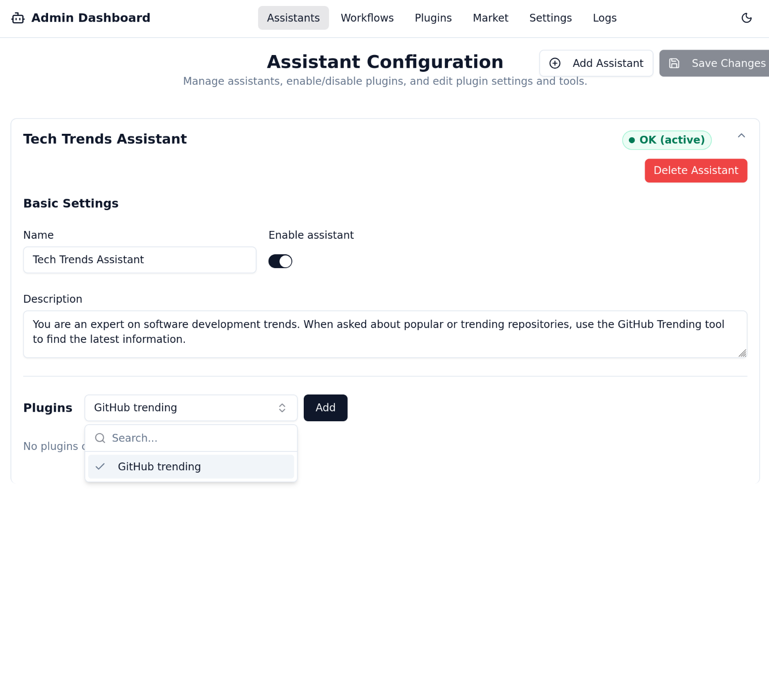Focus the assistant Name input field
The height and width of the screenshot is (673, 769).
click(139, 260)
